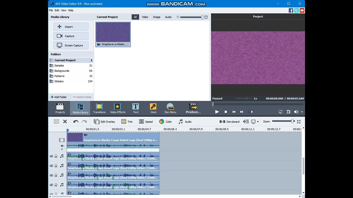Mute the preview volume speaker

[296, 112]
